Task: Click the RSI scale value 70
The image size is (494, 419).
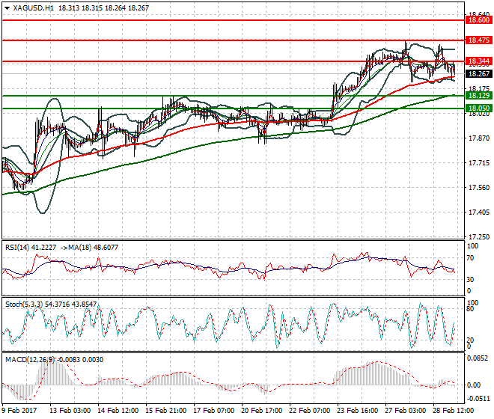Action: [470, 258]
